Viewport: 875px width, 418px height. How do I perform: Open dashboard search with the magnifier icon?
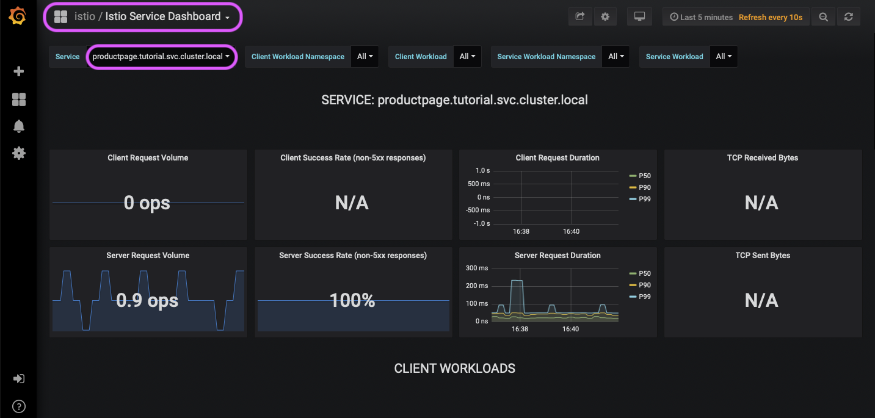pos(823,16)
